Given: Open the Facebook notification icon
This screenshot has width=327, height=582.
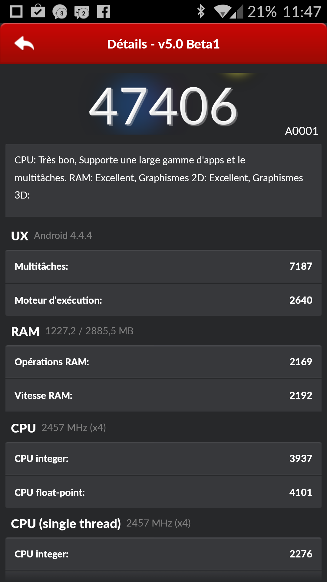Looking at the screenshot, I should (104, 12).
